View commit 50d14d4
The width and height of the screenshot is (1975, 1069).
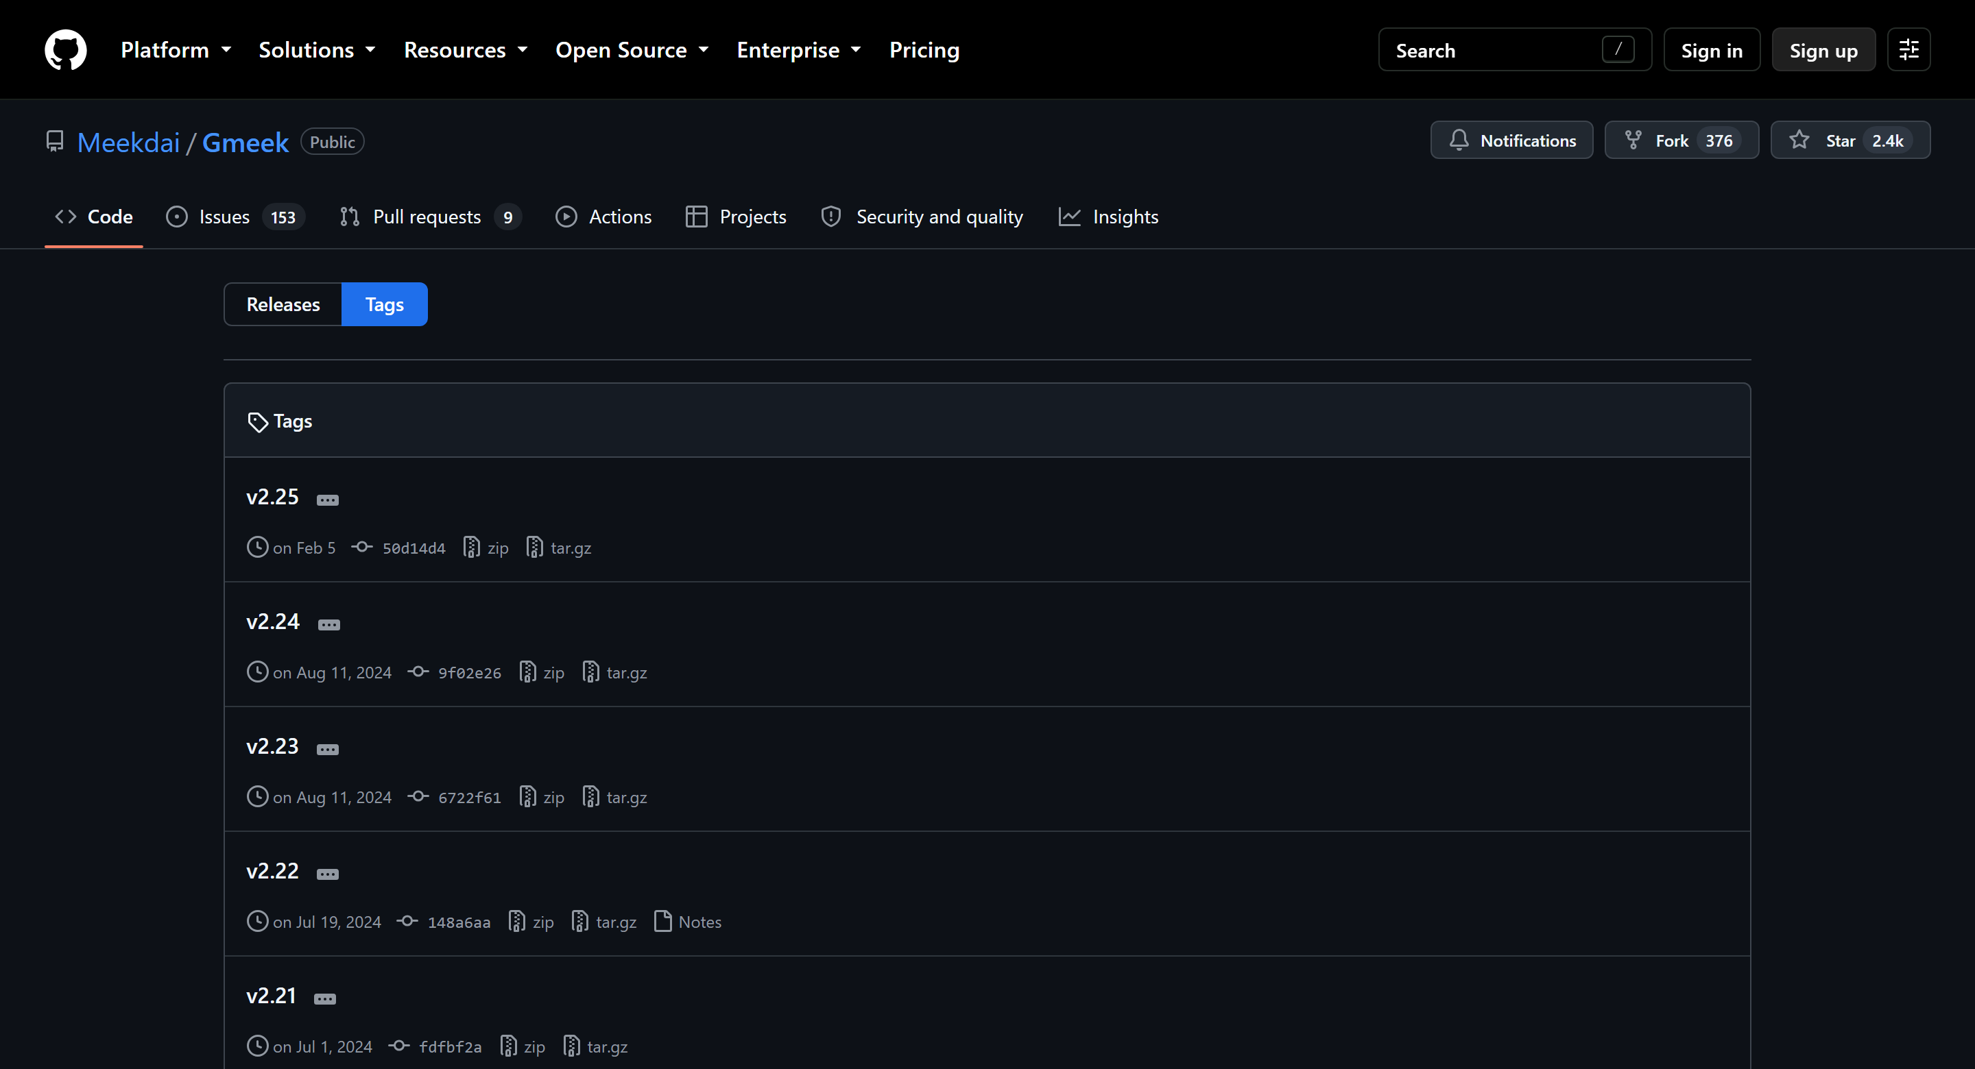click(x=398, y=548)
